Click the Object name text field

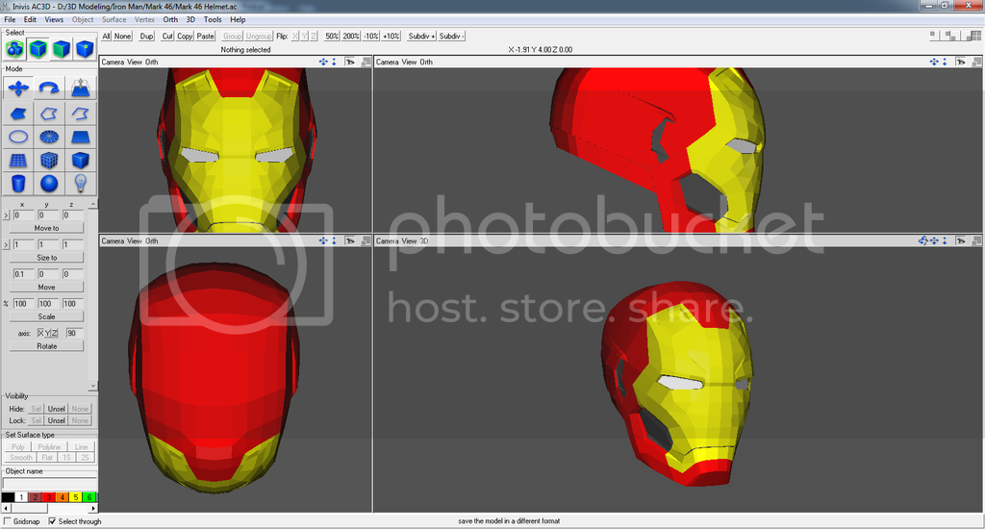tap(50, 483)
